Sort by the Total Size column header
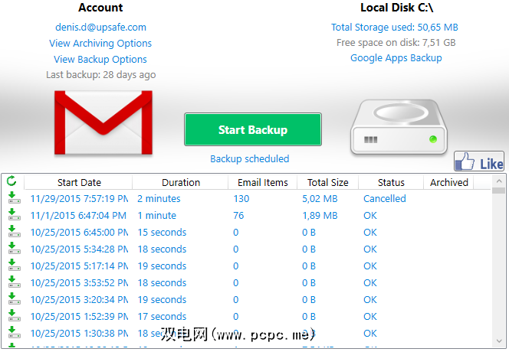This screenshot has width=509, height=352. (x=327, y=183)
